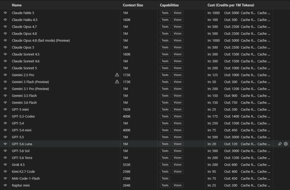Hide the Raptor mini model
This screenshot has width=290, height=190.
[x=5, y=185]
